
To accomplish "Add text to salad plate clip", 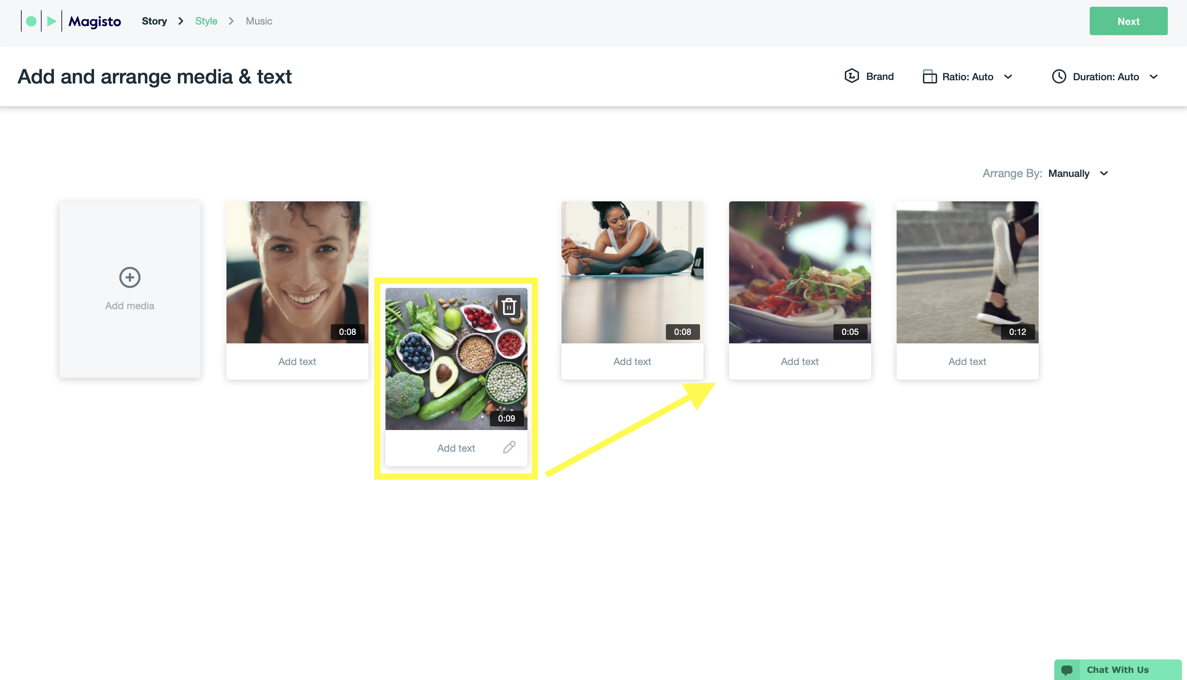I will click(800, 361).
